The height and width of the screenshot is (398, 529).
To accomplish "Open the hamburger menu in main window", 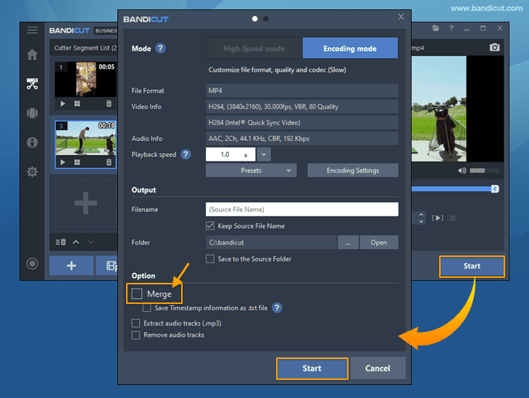I will click(x=32, y=30).
